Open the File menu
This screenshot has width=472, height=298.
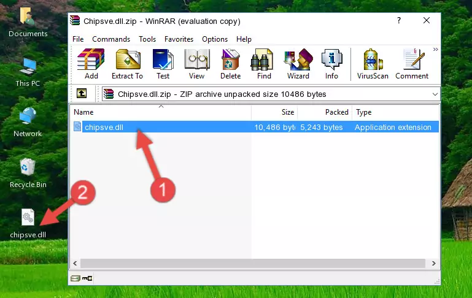78,39
